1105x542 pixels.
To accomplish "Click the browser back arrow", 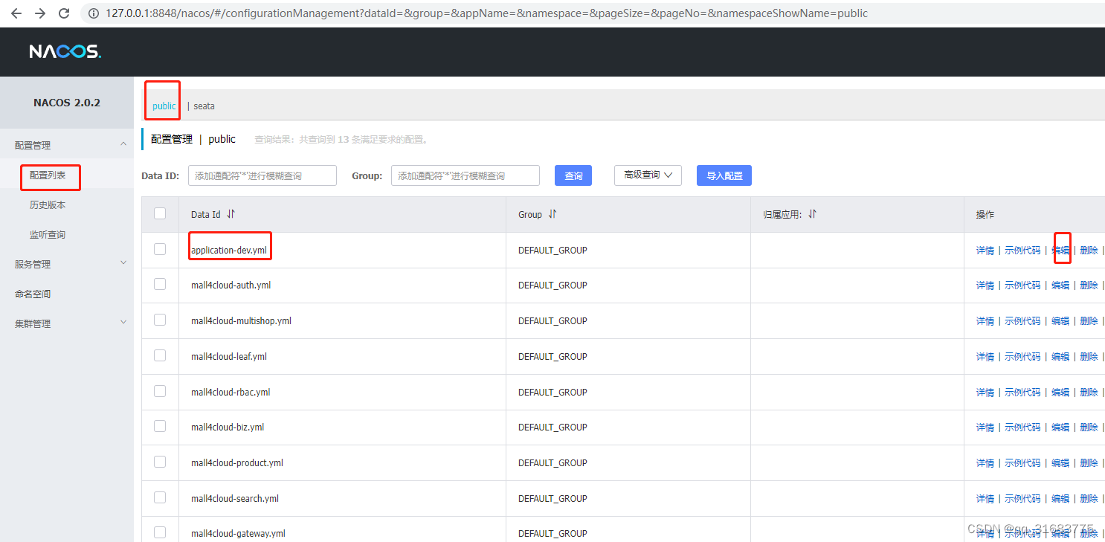I will click(16, 13).
